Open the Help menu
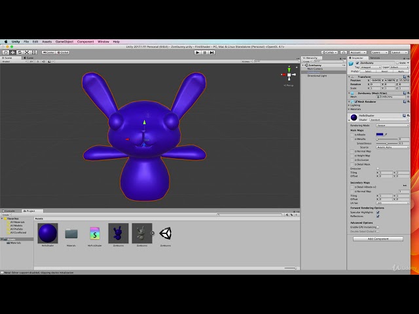 [117, 42]
